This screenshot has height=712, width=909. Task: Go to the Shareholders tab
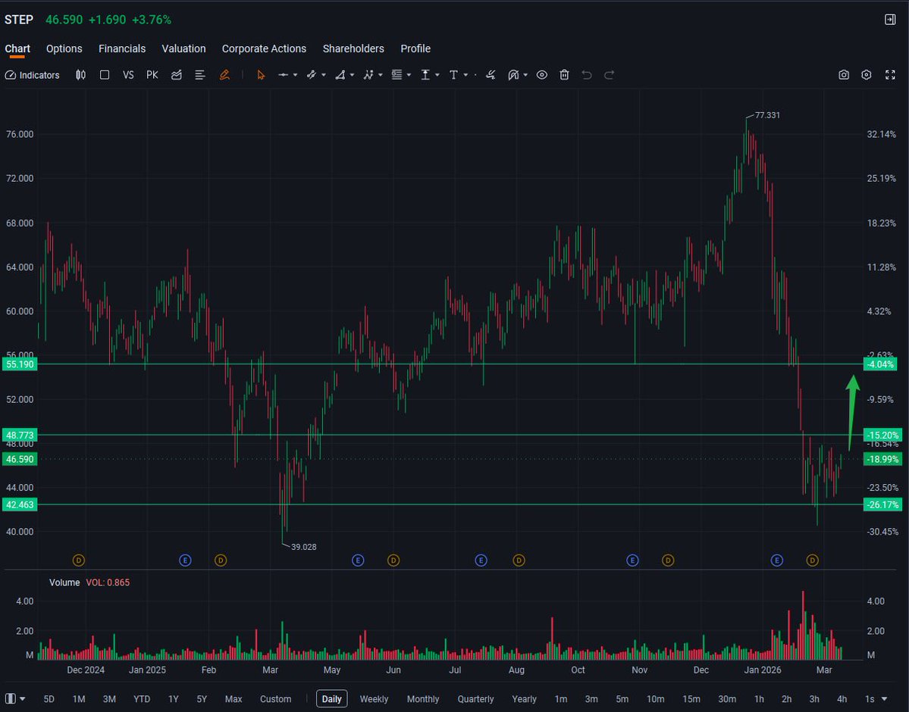[x=353, y=48]
